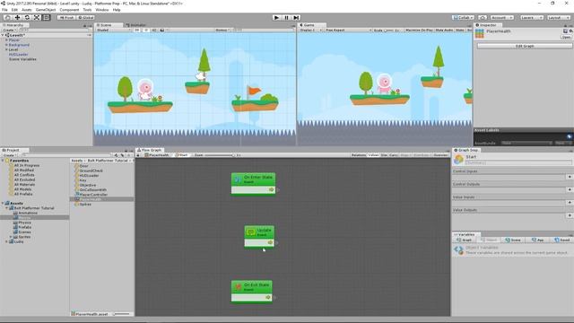Switch to the Animator tab

(x=135, y=25)
